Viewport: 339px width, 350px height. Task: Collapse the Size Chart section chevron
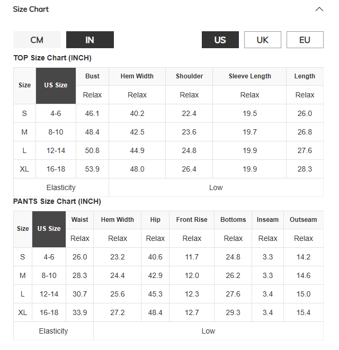(x=319, y=10)
